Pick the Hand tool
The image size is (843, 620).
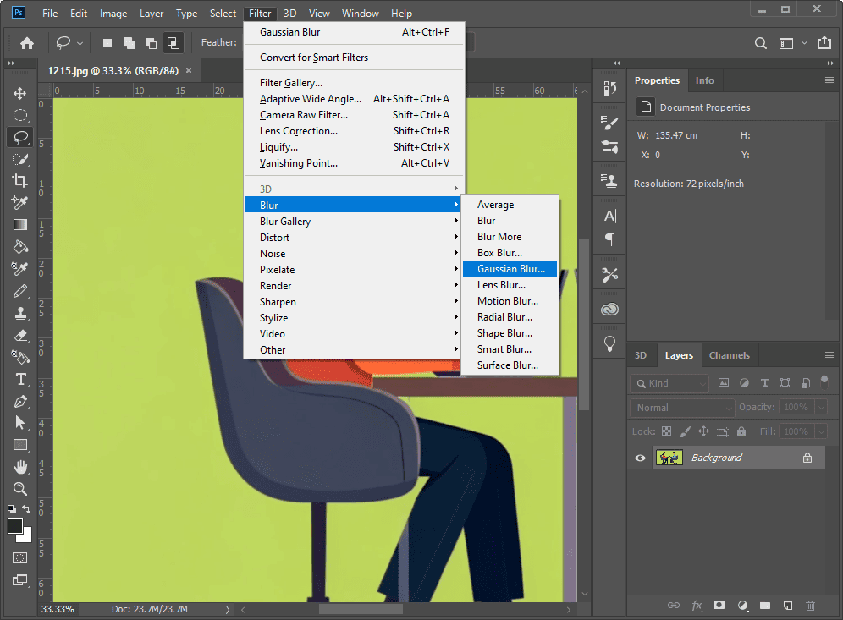[x=19, y=467]
